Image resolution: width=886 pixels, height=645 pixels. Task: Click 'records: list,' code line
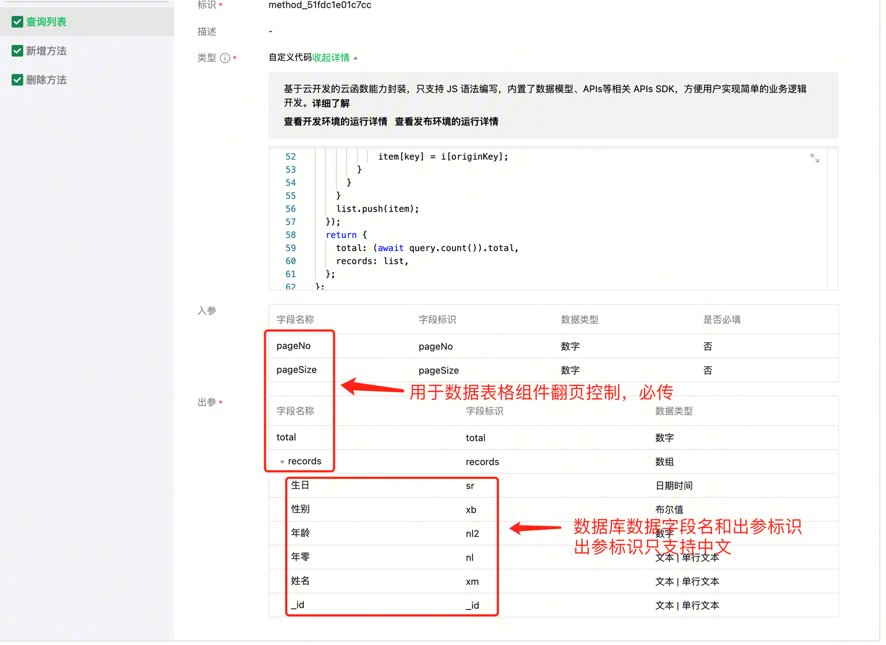pos(373,260)
